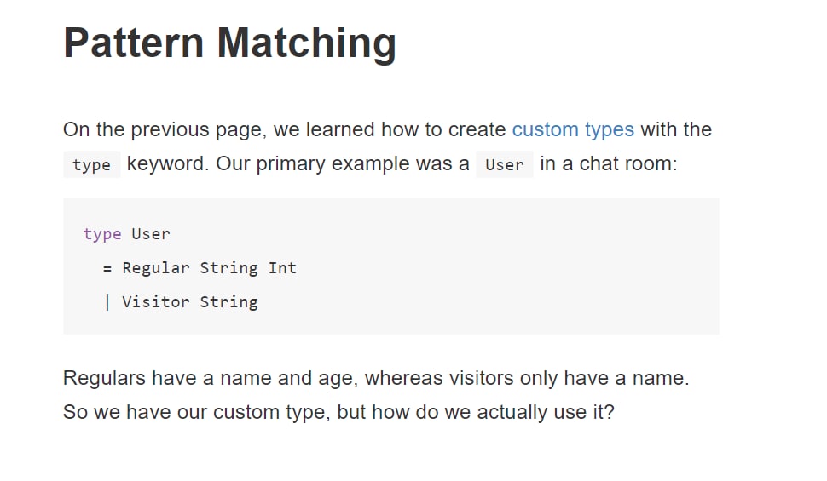The image size is (827, 481).
Task: Click the equals sign before Regular
Action: 107,269
